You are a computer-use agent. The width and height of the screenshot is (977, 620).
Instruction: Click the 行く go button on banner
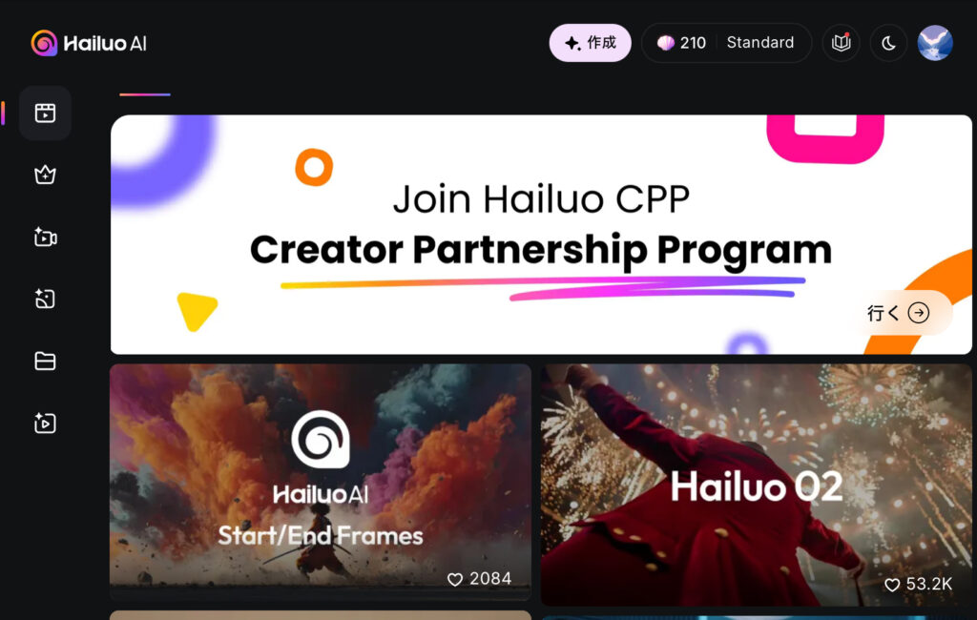pyautogui.click(x=899, y=313)
